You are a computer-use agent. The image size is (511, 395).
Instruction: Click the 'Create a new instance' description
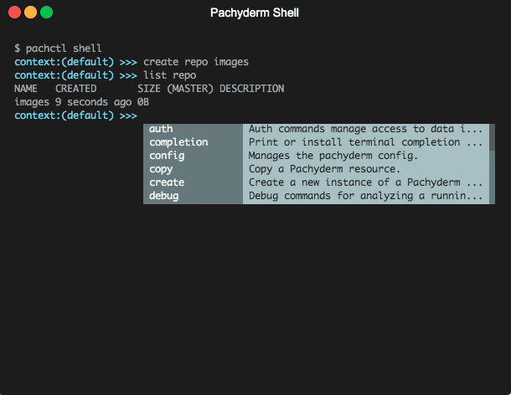(x=365, y=182)
